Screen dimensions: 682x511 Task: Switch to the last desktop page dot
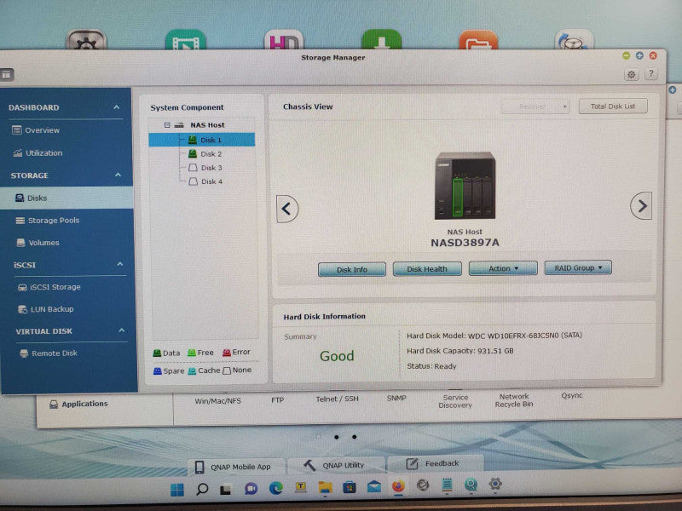pyautogui.click(x=355, y=437)
